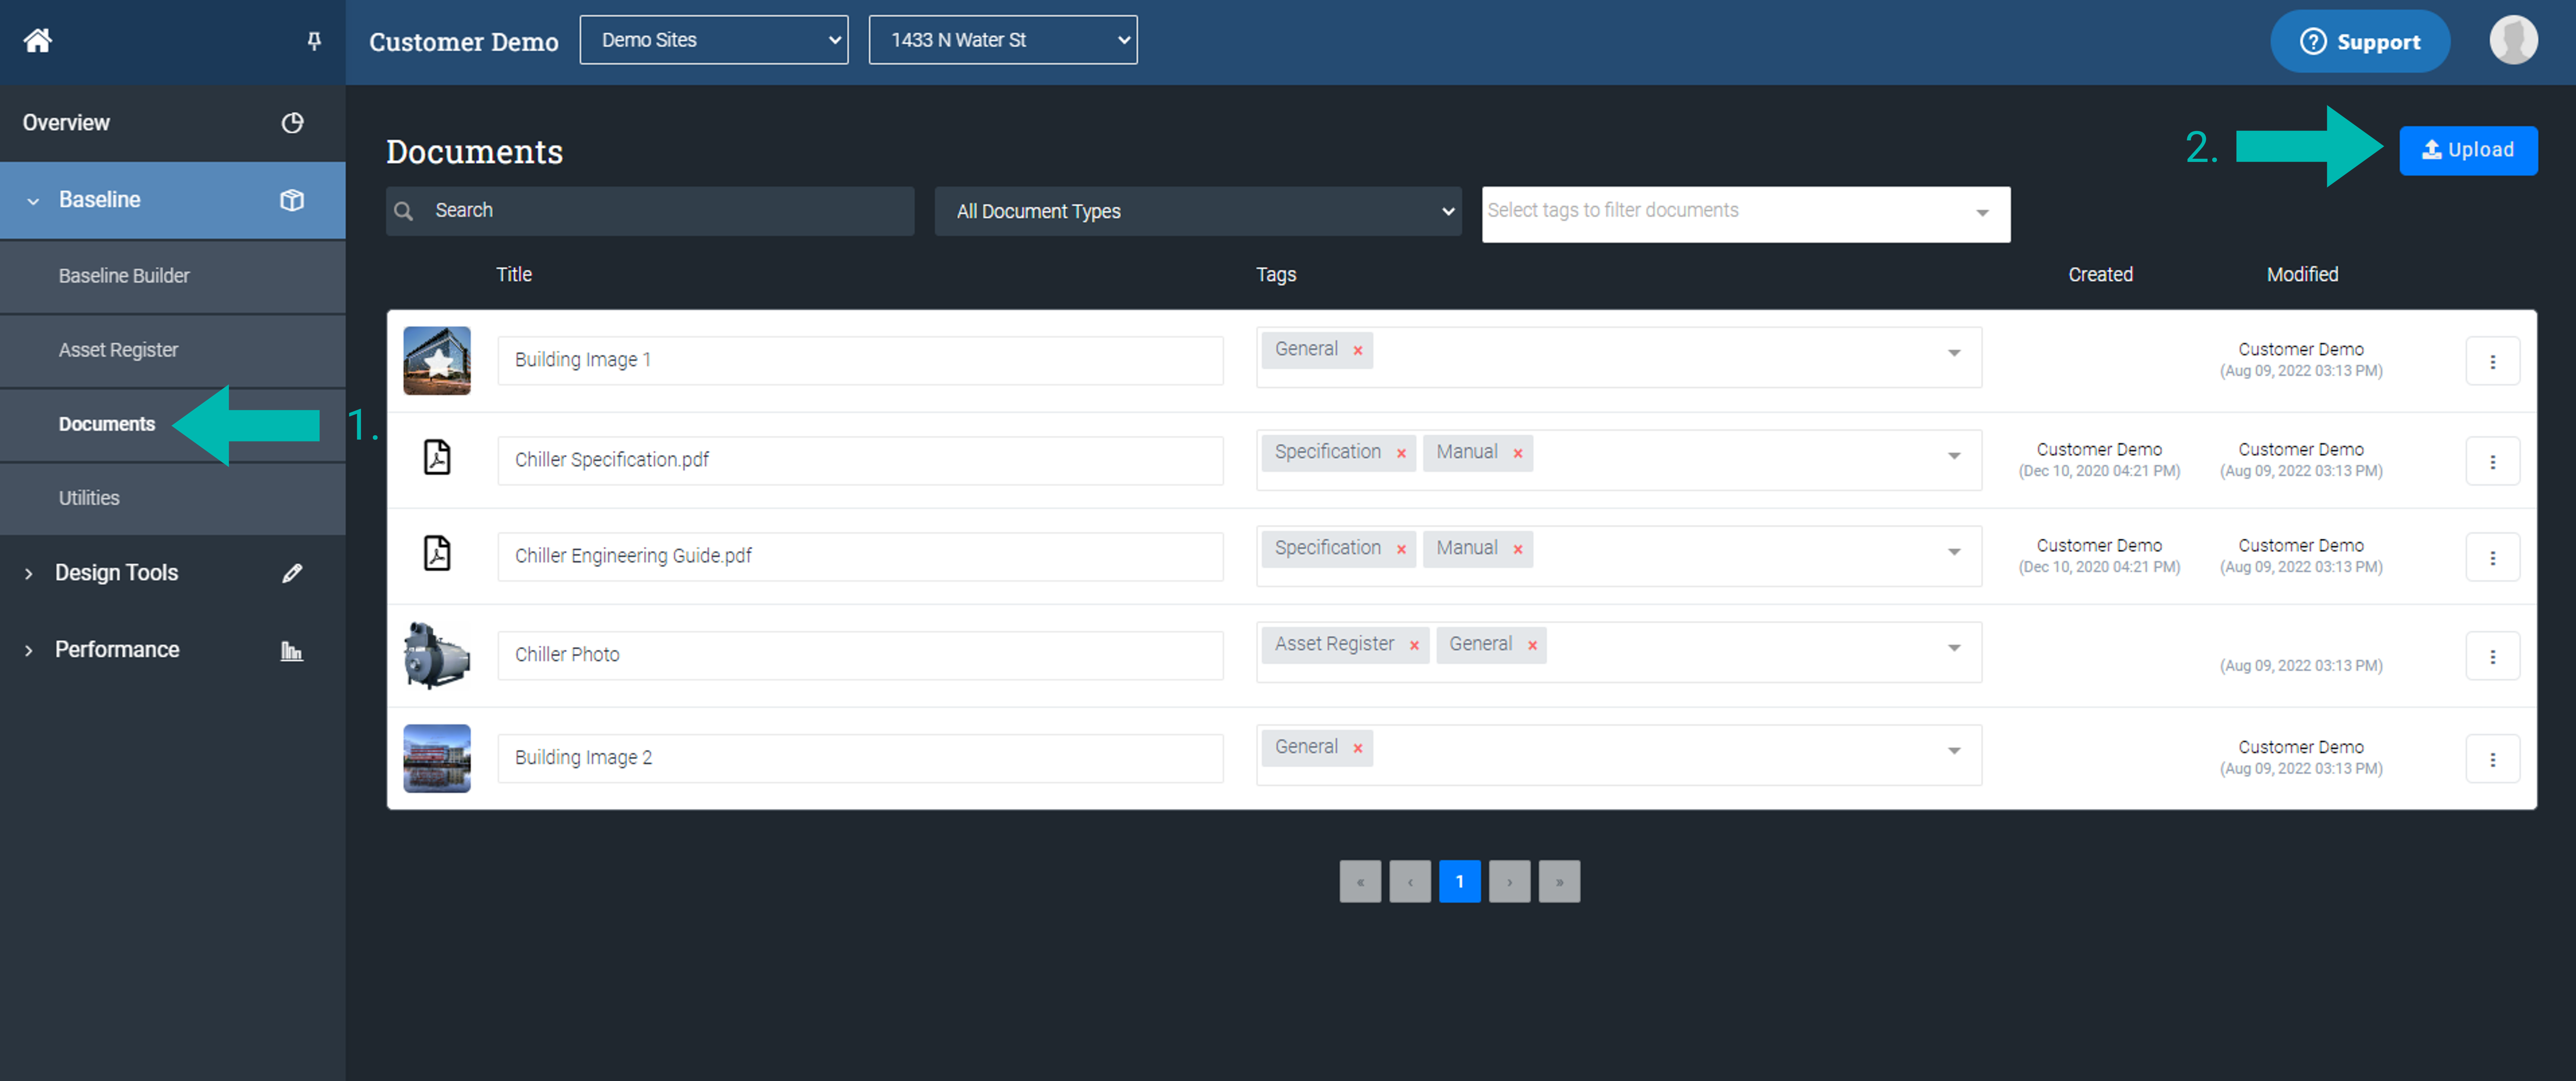Screen dimensions: 2576x1081
Task: Remove General tag from Building Image 2
Action: pyautogui.click(x=1357, y=748)
